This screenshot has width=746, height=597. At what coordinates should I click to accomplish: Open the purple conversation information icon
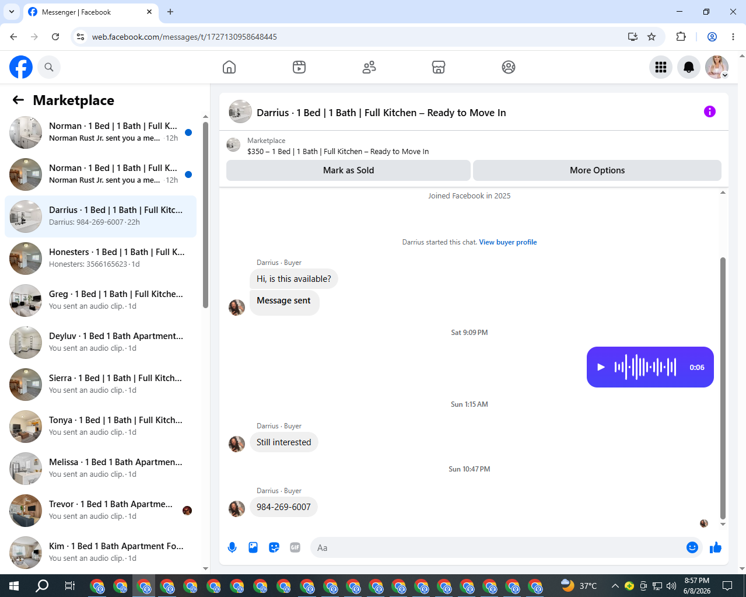click(x=710, y=111)
